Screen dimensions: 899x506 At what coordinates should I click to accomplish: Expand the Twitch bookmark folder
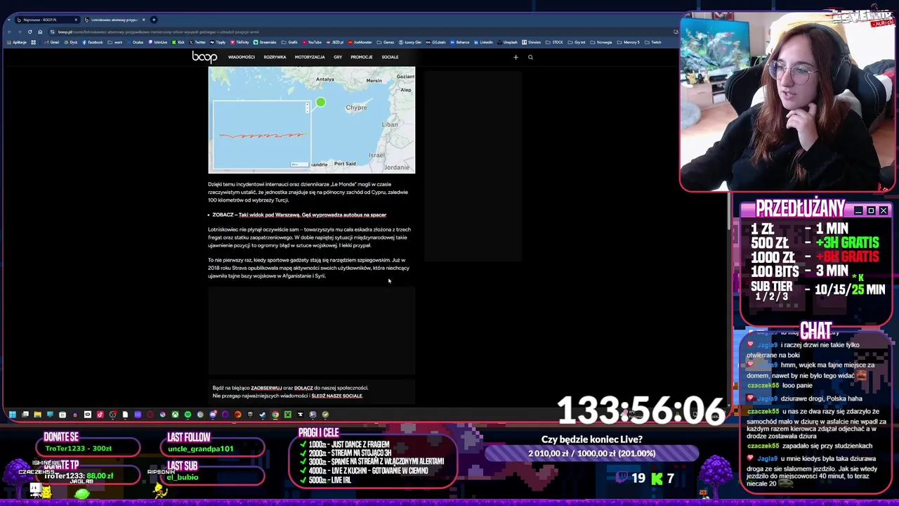(x=653, y=42)
